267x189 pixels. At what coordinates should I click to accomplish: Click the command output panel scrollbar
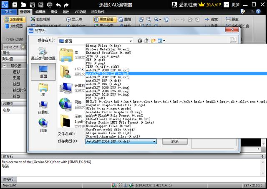(x=263, y=167)
